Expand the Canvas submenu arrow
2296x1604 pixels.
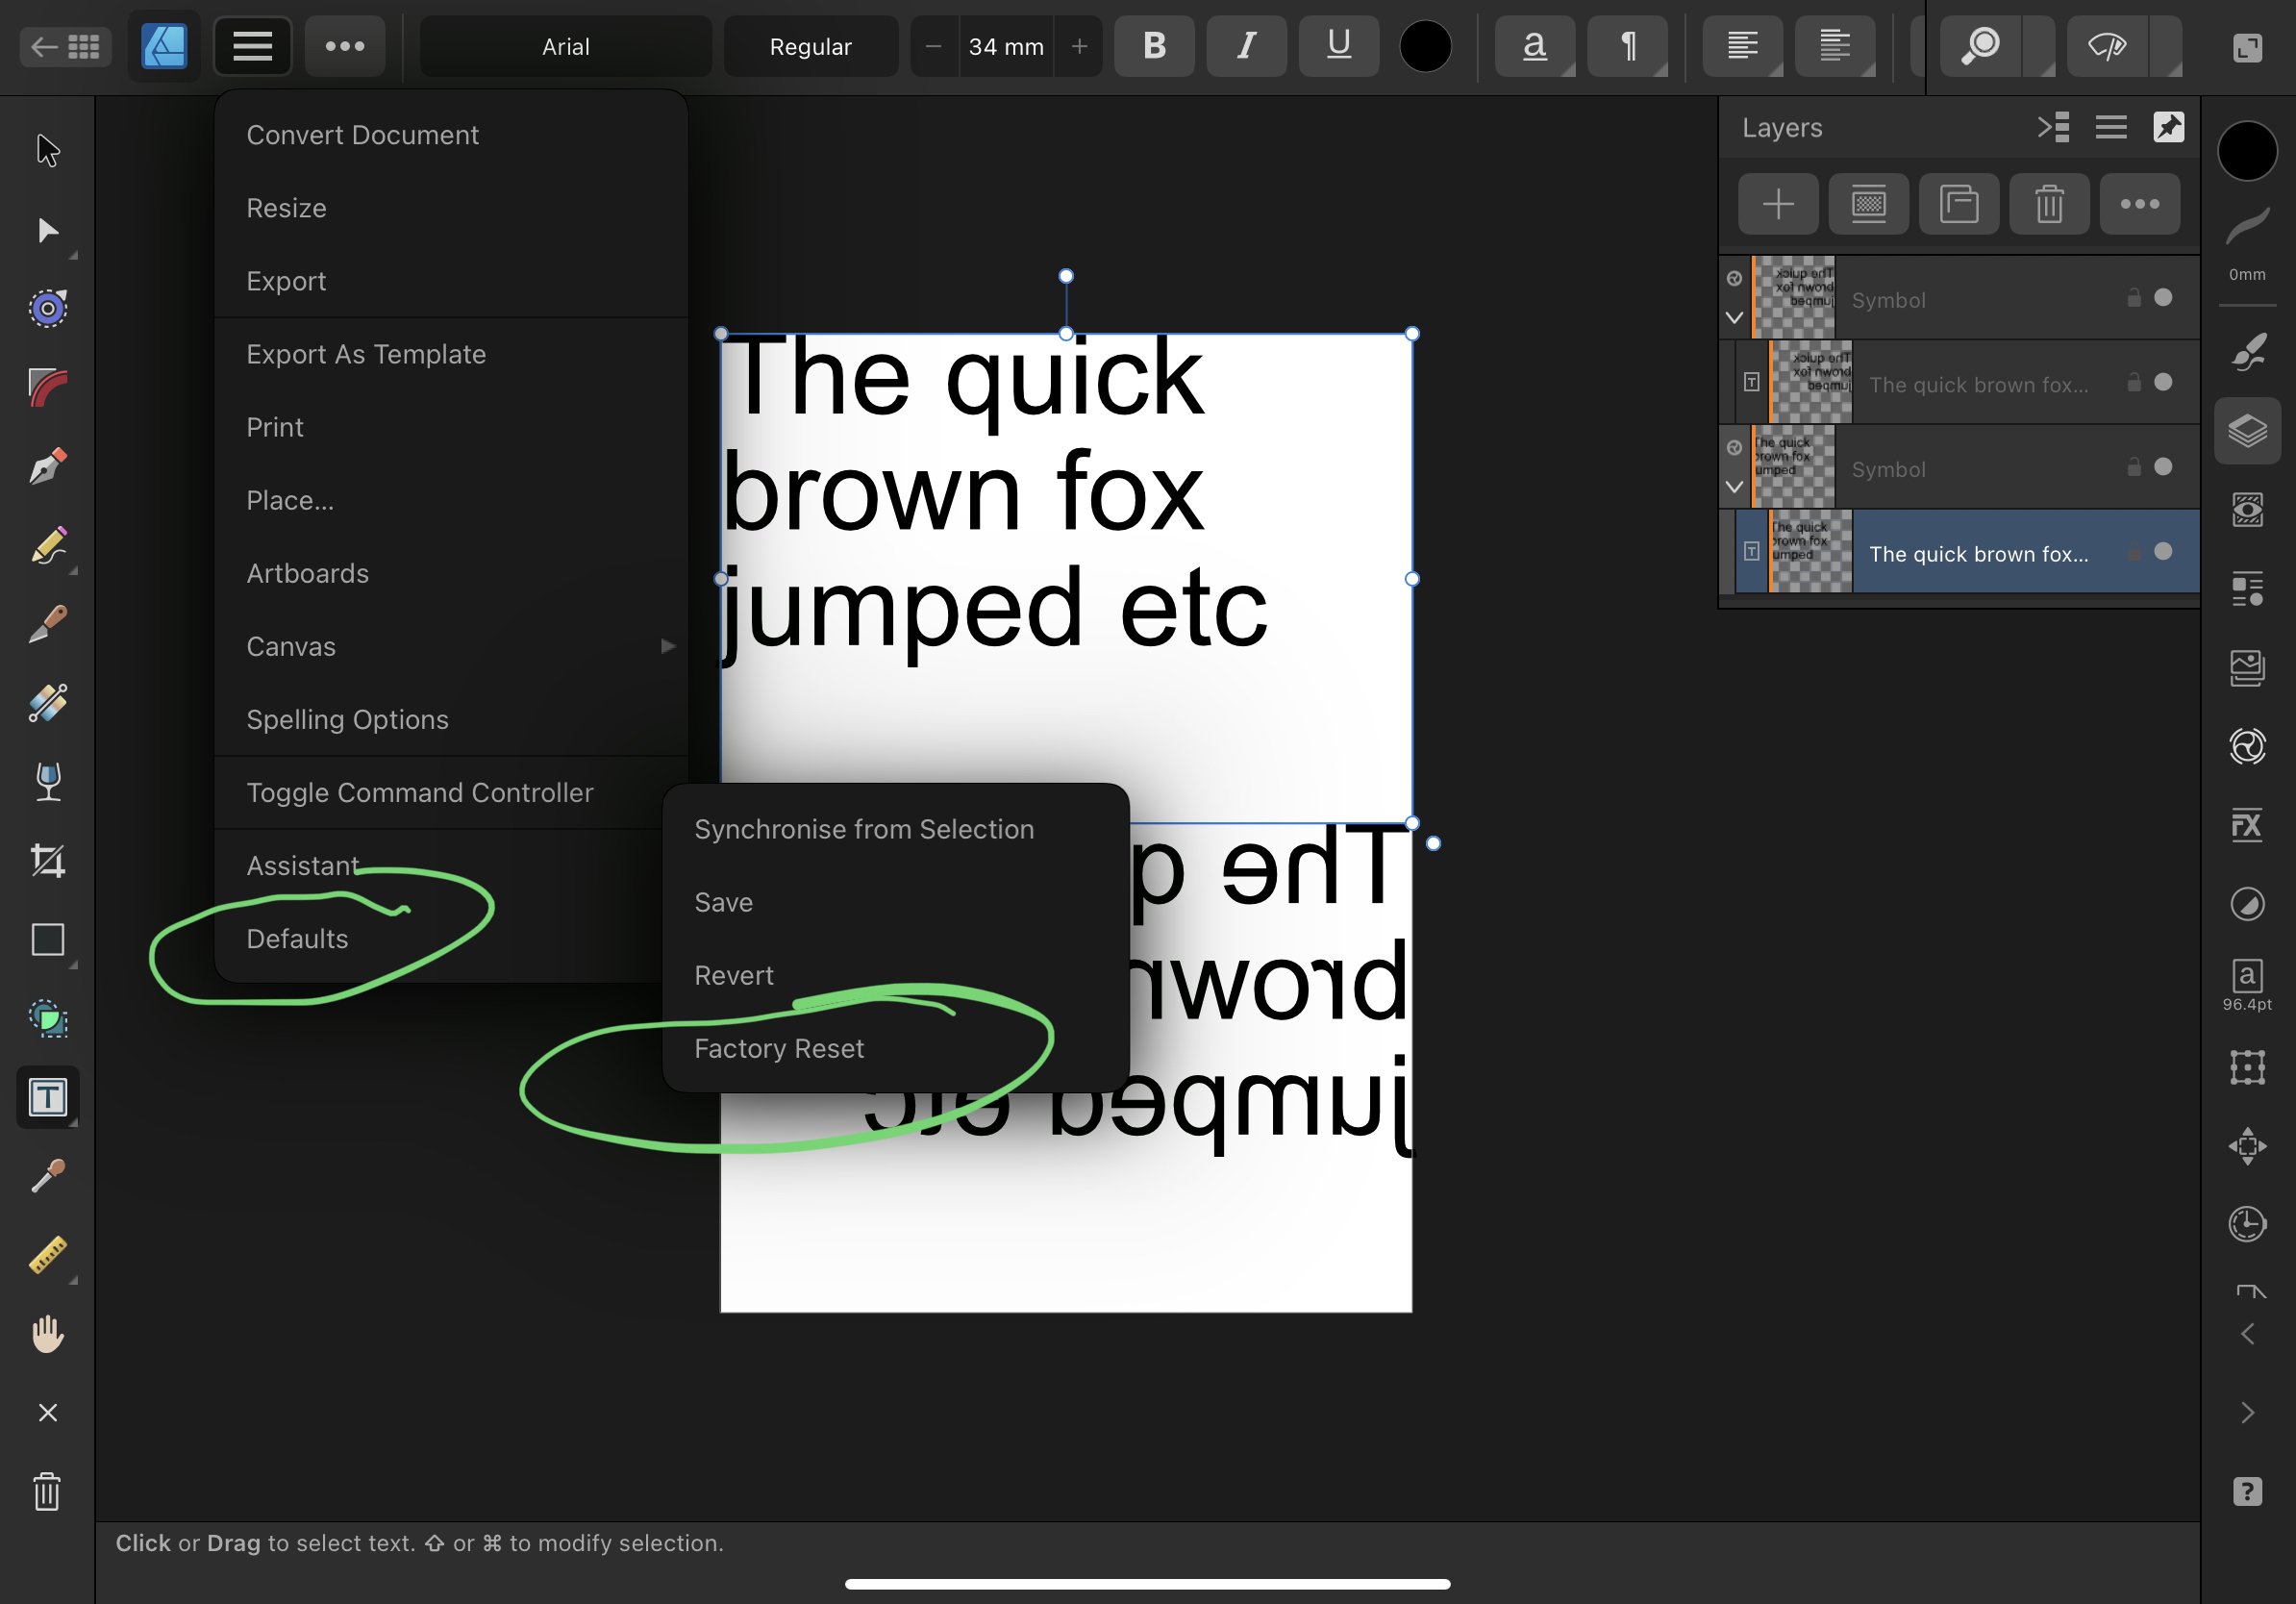(668, 647)
